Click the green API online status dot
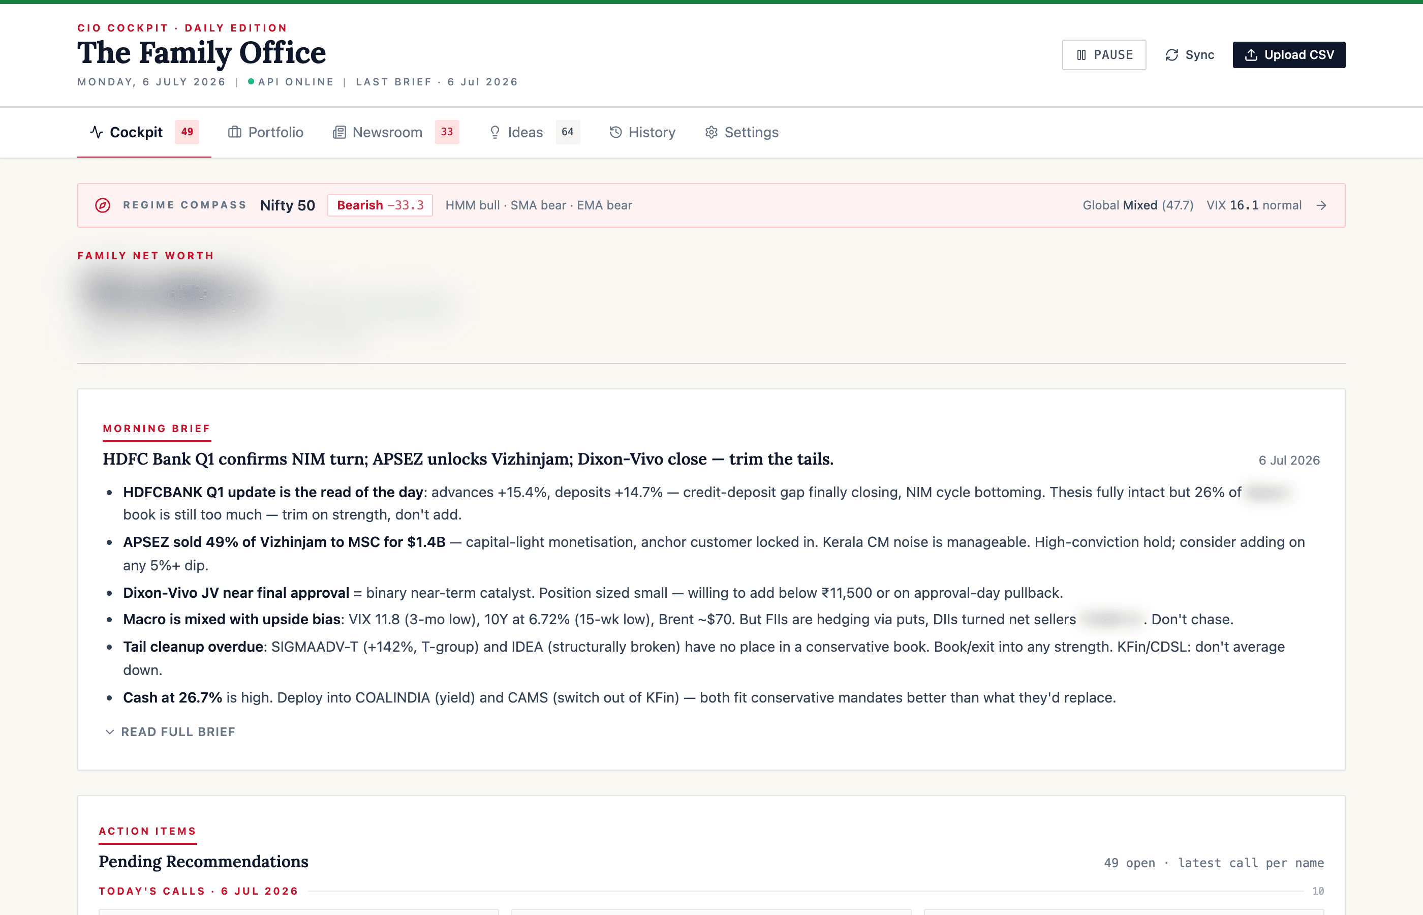The width and height of the screenshot is (1423, 915). click(251, 81)
